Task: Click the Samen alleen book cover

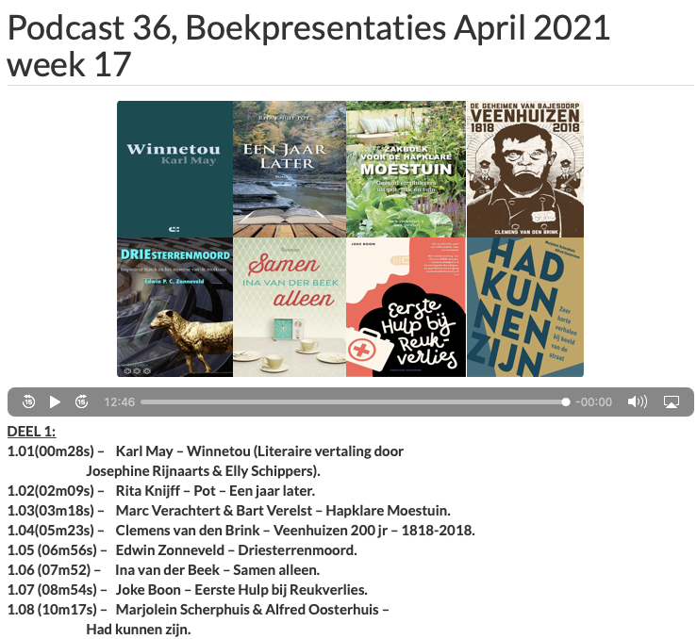Action: (290, 307)
